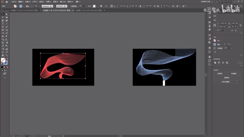Click the fx effects icon
Screen dimensions: 244x137
(x=215, y=52)
